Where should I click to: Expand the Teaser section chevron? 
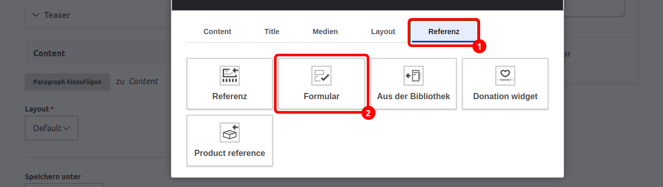pyautogui.click(x=36, y=15)
